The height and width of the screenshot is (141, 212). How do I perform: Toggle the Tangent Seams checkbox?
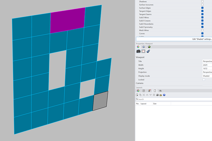202,14
